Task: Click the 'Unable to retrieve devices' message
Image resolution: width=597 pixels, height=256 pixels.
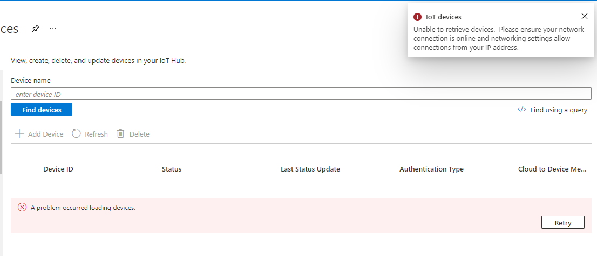Action: 499,39
